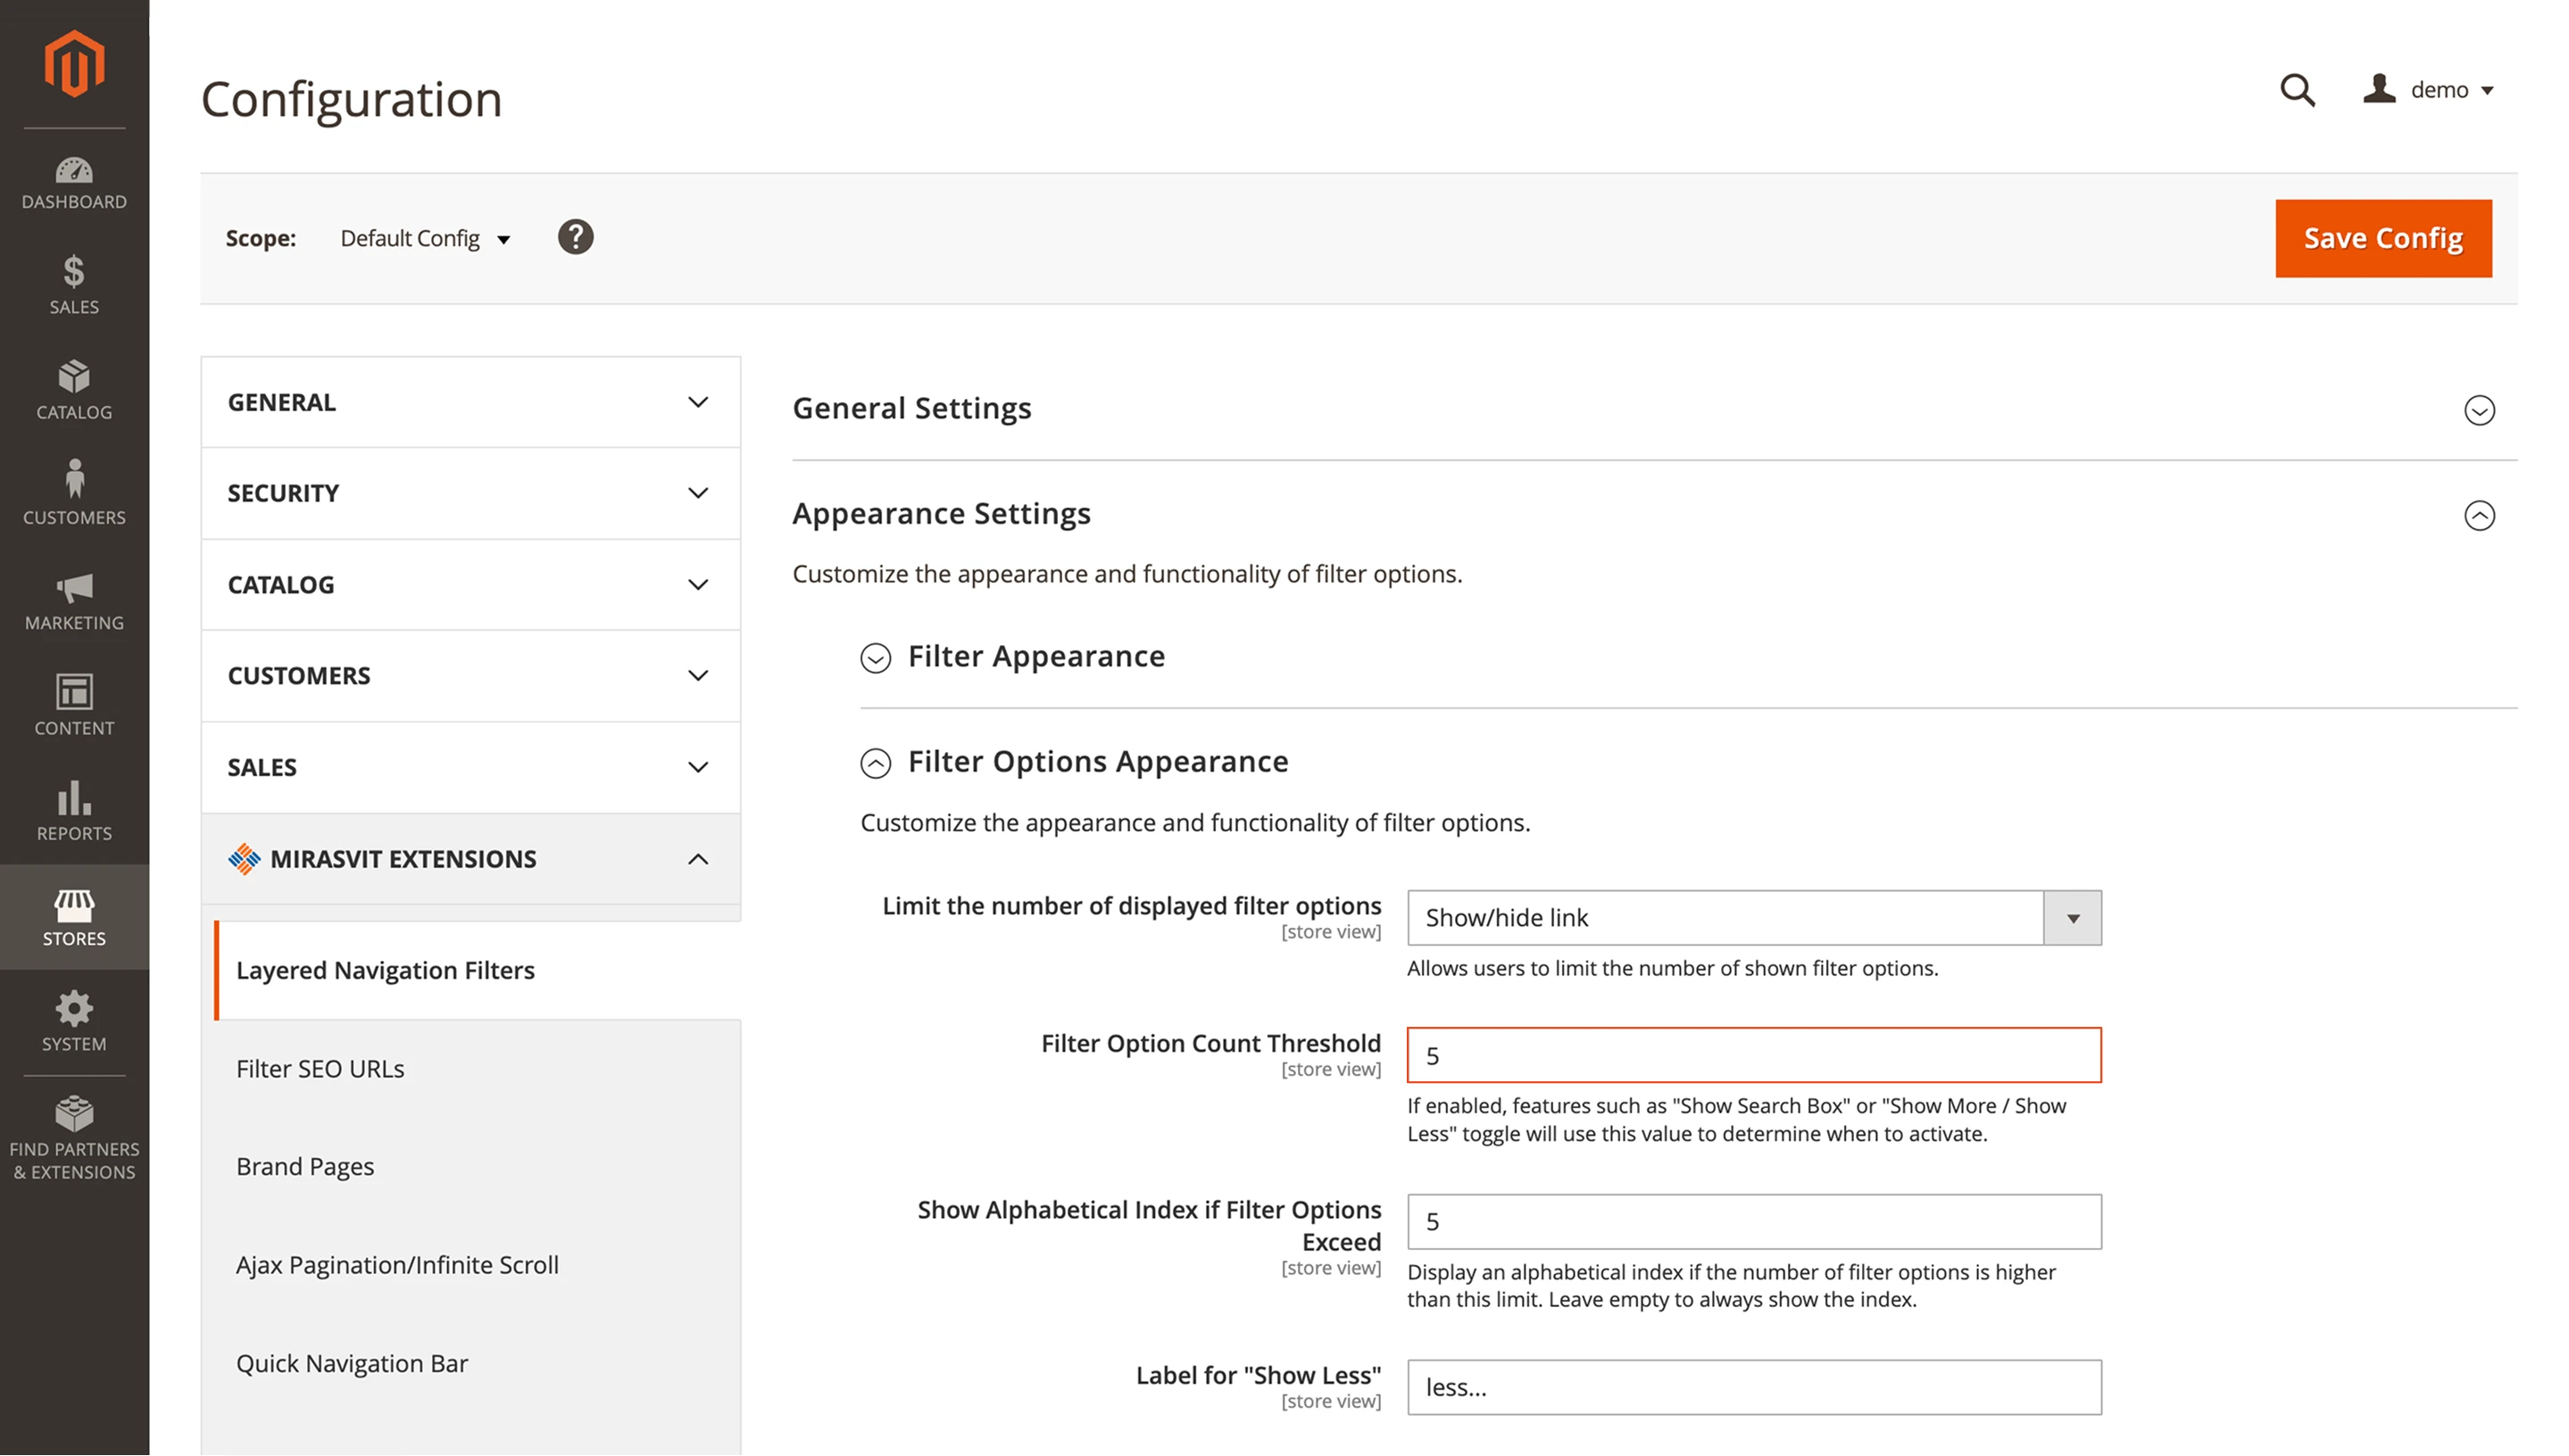Open the Catalog sidebar icon
The image size is (2569, 1456).
pos(74,392)
